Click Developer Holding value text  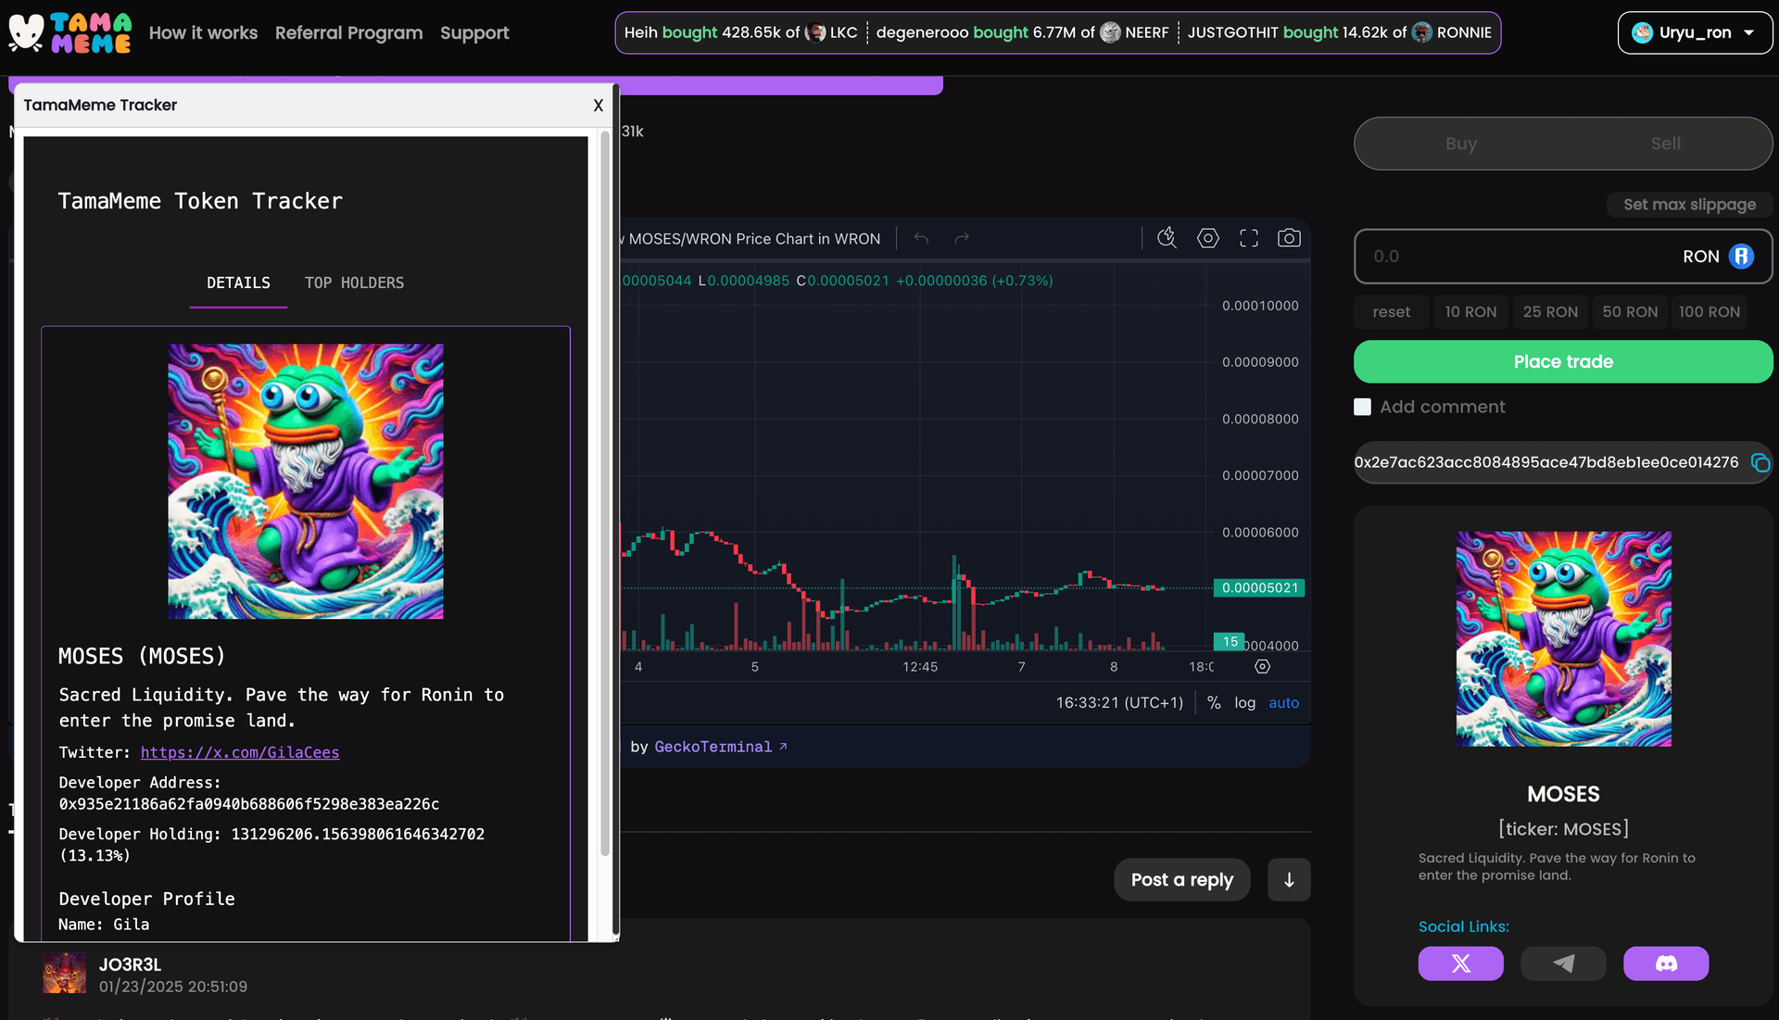[x=271, y=845]
